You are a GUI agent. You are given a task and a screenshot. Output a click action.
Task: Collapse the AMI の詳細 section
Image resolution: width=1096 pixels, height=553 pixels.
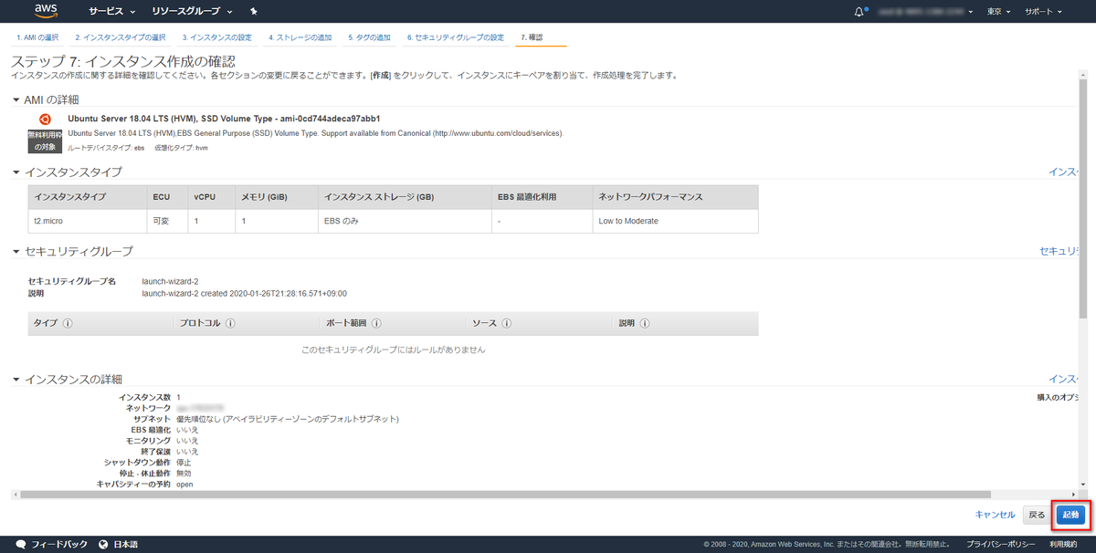point(16,99)
